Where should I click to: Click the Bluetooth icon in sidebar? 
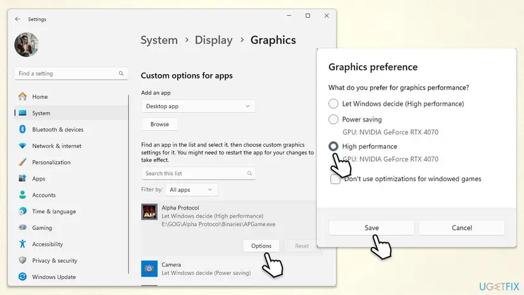[x=22, y=129]
